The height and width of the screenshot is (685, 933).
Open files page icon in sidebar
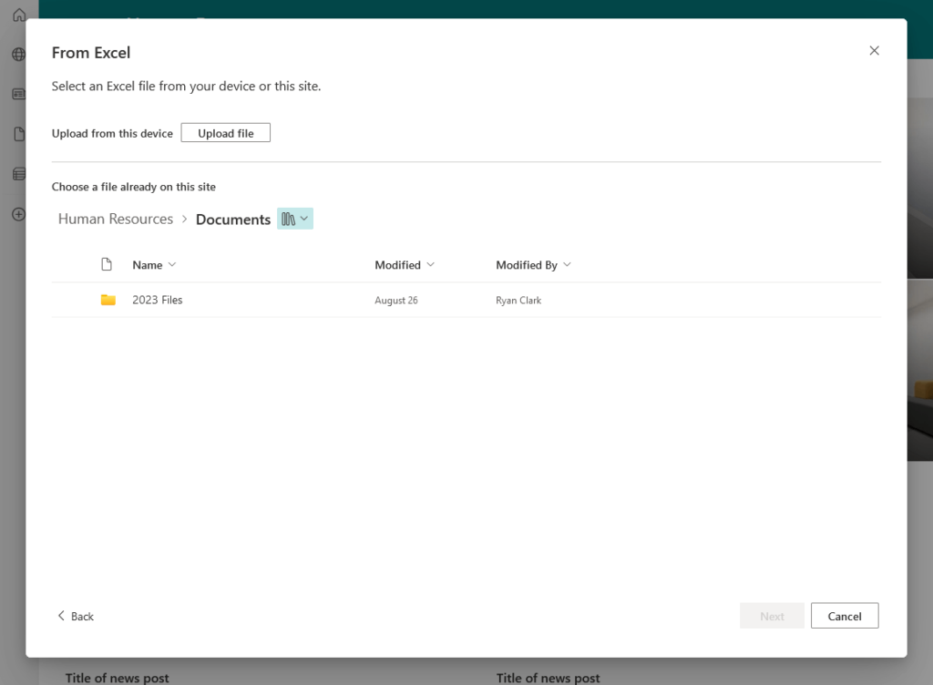(19, 134)
